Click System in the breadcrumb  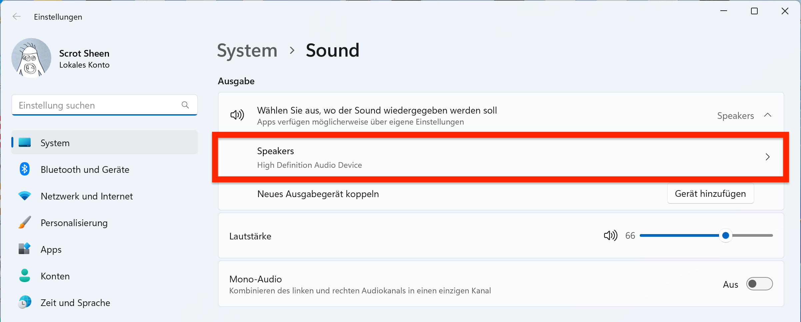(x=247, y=51)
